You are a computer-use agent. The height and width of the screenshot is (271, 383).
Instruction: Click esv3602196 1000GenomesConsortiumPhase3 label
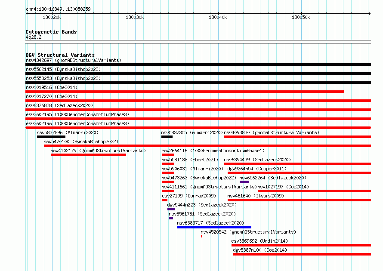pos(77,123)
